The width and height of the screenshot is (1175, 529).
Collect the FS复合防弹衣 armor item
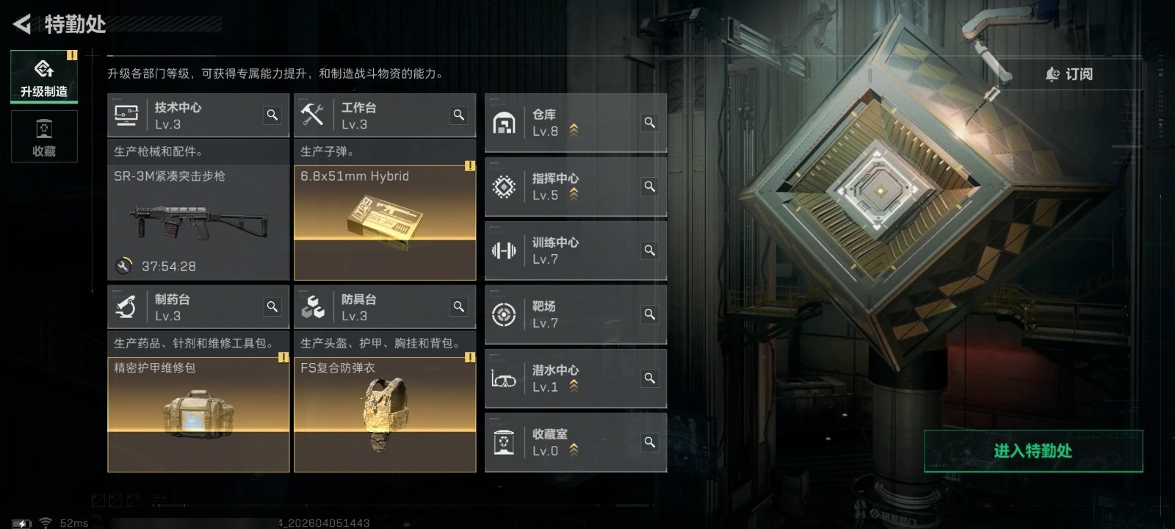click(385, 414)
